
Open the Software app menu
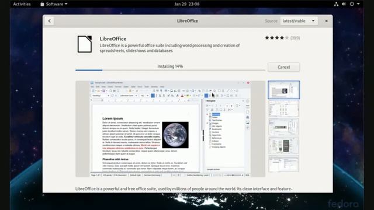pyautogui.click(x=54, y=4)
